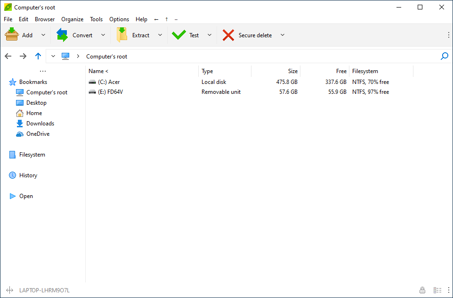Image resolution: width=453 pixels, height=298 pixels.
Task: Click the NTFS, 97% free cell
Action: click(x=371, y=92)
